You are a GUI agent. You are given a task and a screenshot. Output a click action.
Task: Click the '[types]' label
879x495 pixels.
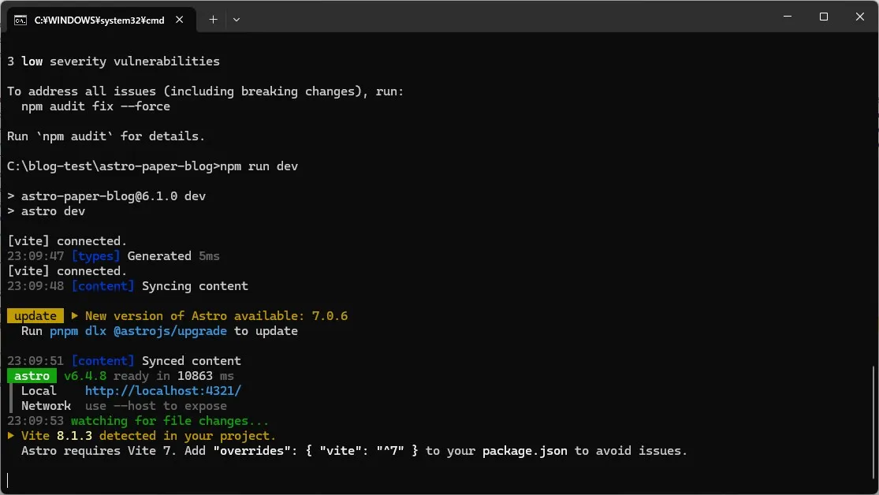96,256
